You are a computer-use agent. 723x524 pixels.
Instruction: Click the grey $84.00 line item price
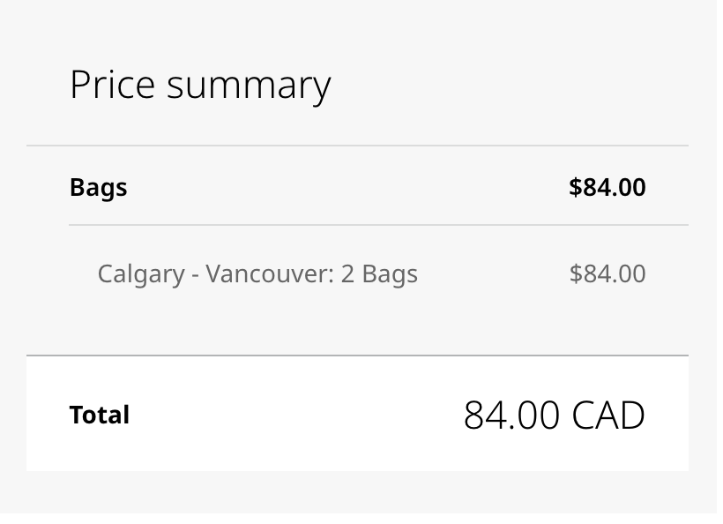(x=607, y=273)
